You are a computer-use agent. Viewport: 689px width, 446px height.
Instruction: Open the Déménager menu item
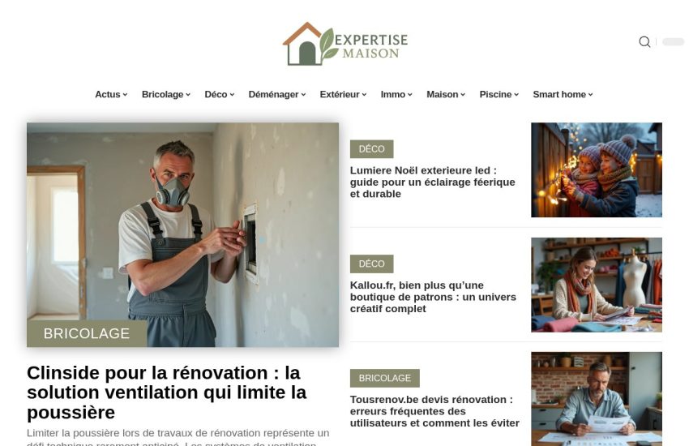[277, 95]
